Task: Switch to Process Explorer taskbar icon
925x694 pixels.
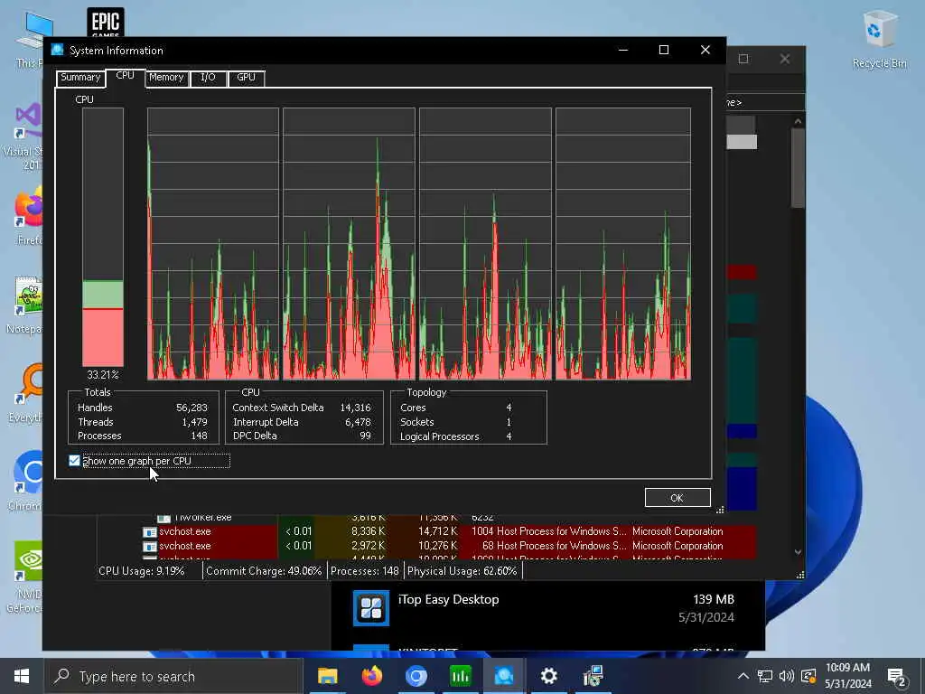Action: tap(504, 676)
